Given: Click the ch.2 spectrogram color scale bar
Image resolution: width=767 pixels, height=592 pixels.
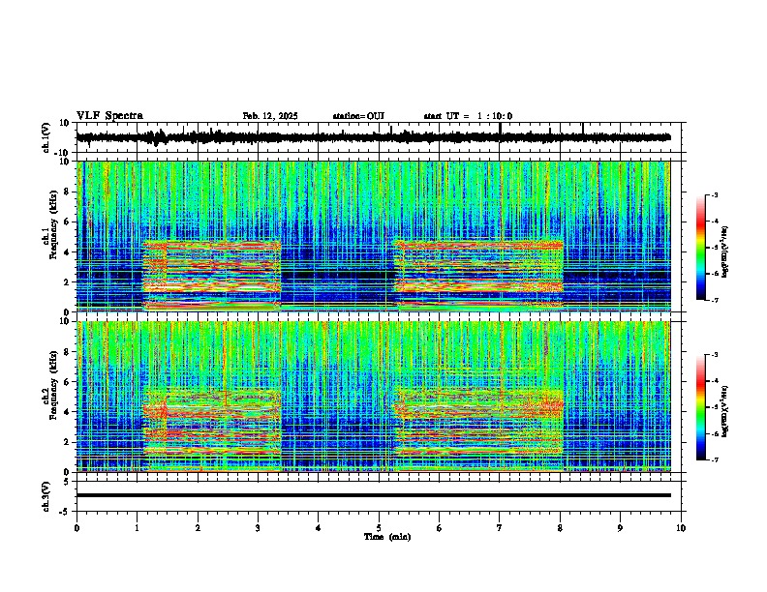Looking at the screenshot, I should (701, 407).
